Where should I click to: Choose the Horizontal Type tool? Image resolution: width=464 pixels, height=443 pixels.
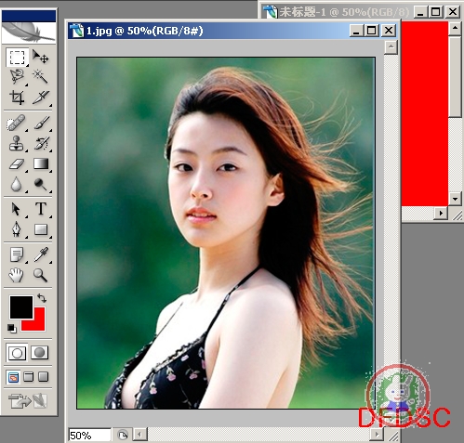(x=41, y=209)
